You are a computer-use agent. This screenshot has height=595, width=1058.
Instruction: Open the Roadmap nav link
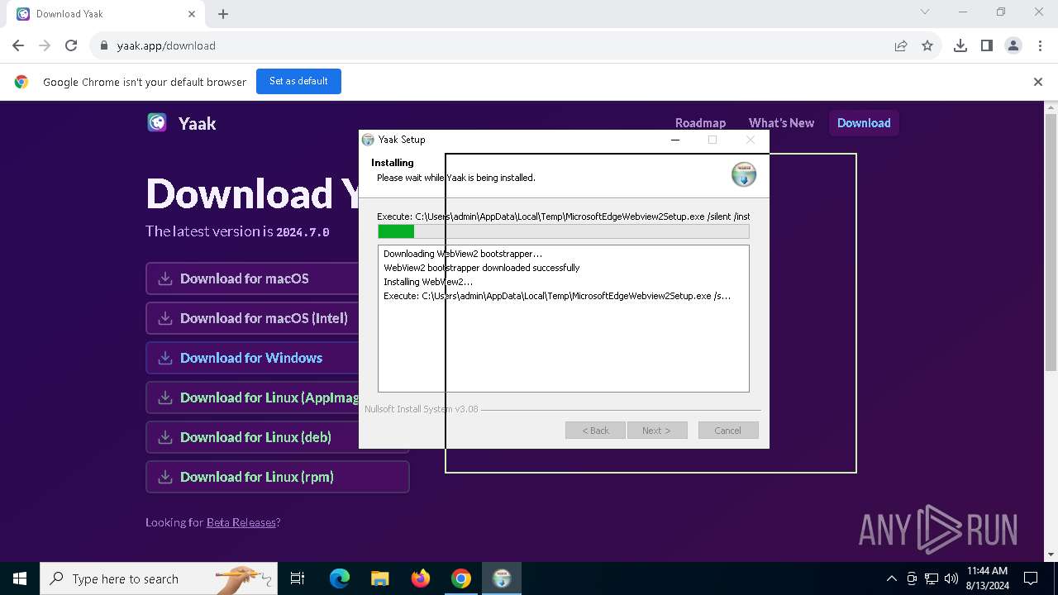click(x=700, y=122)
